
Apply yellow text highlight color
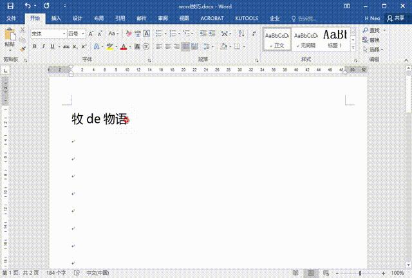(x=110, y=47)
